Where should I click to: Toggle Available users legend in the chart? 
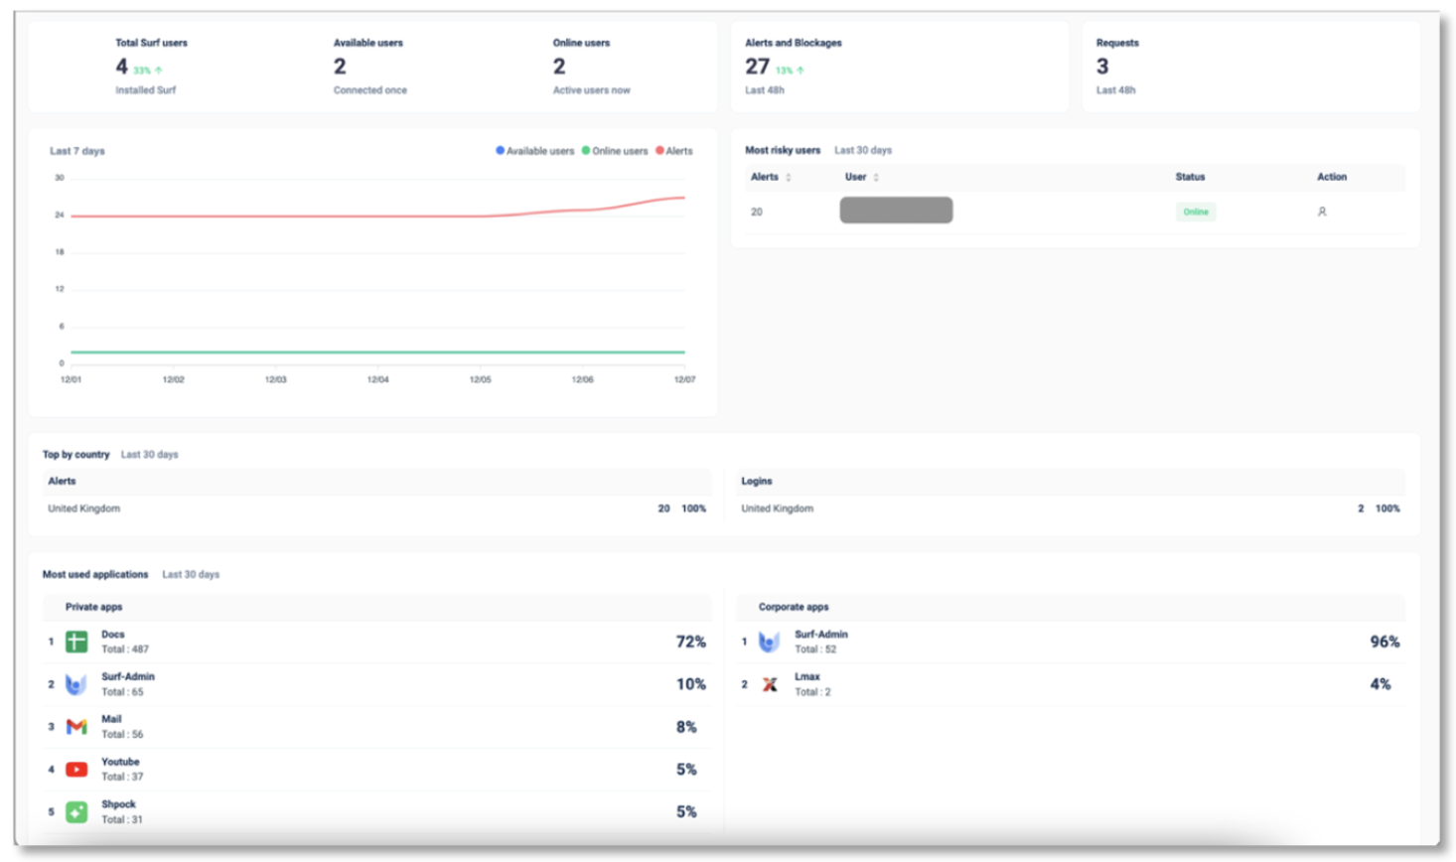tap(535, 151)
